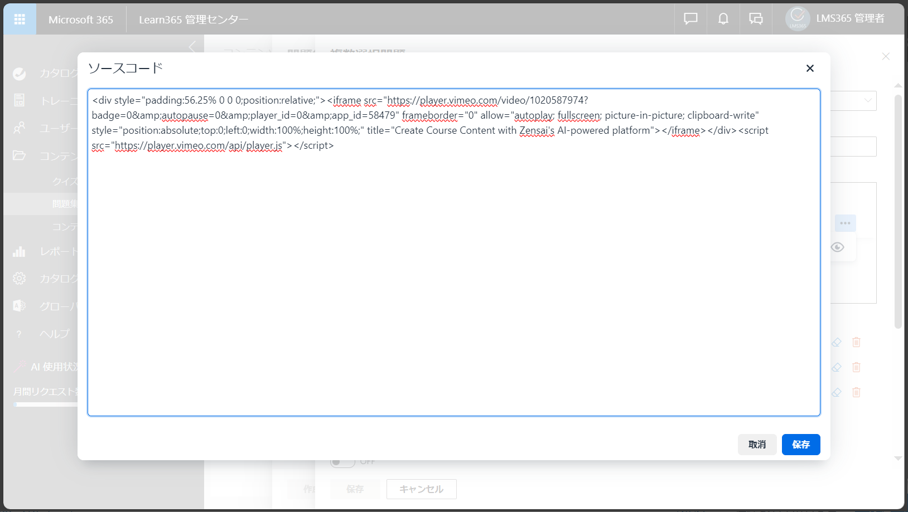Toggle the eye preview icon

(x=837, y=247)
